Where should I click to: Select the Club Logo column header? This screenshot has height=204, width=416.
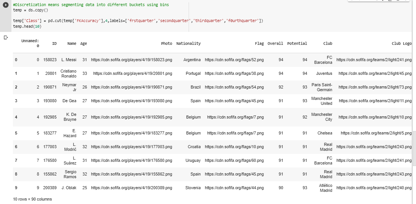coord(402,43)
